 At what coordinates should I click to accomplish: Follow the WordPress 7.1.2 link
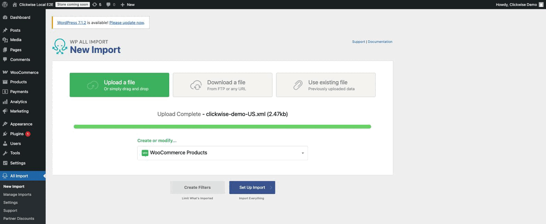[x=71, y=22]
